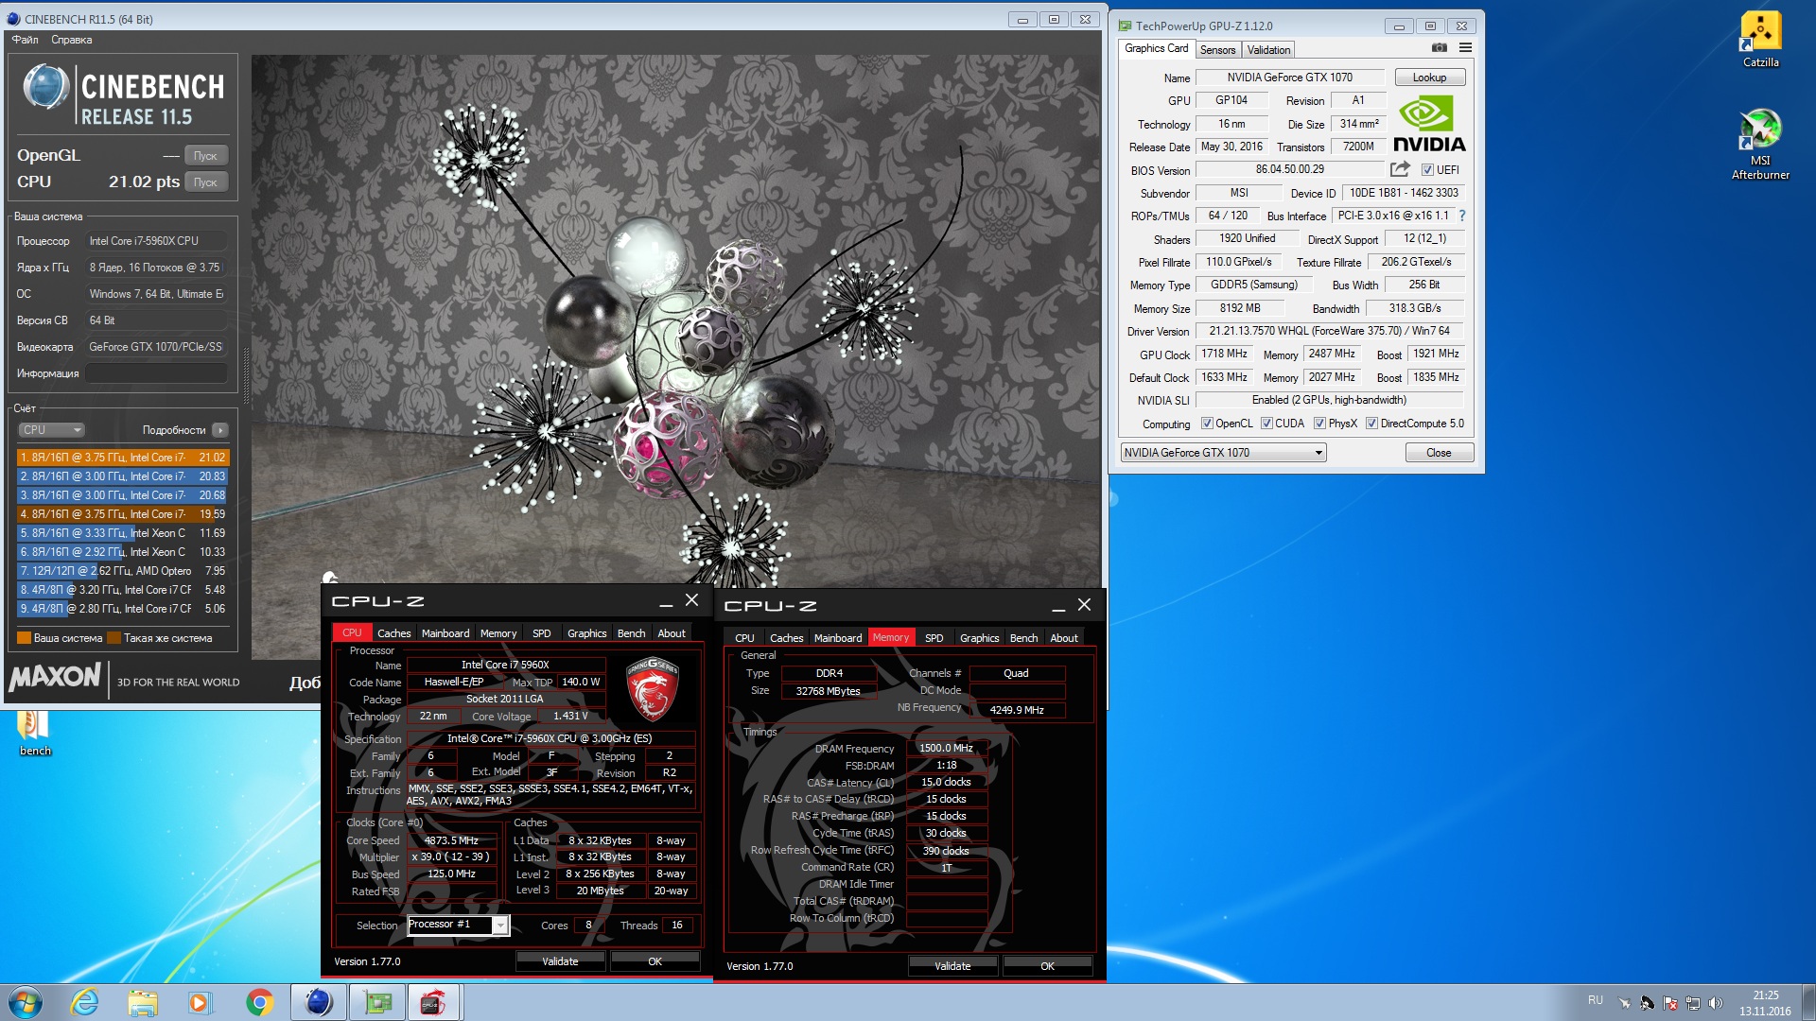Image resolution: width=1816 pixels, height=1021 pixels.
Task: Click the NVIDIA logo in GPU-Z
Action: (x=1428, y=124)
